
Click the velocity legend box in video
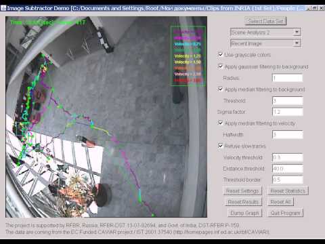[x=188, y=56]
